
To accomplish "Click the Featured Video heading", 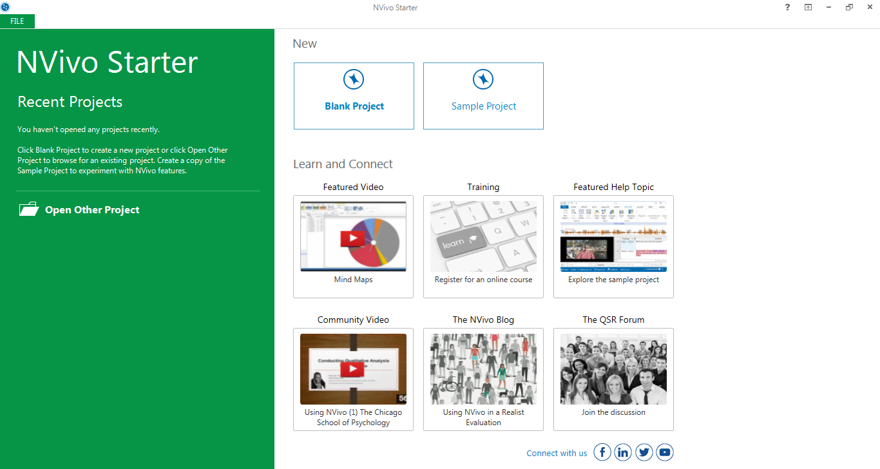I will (x=353, y=187).
